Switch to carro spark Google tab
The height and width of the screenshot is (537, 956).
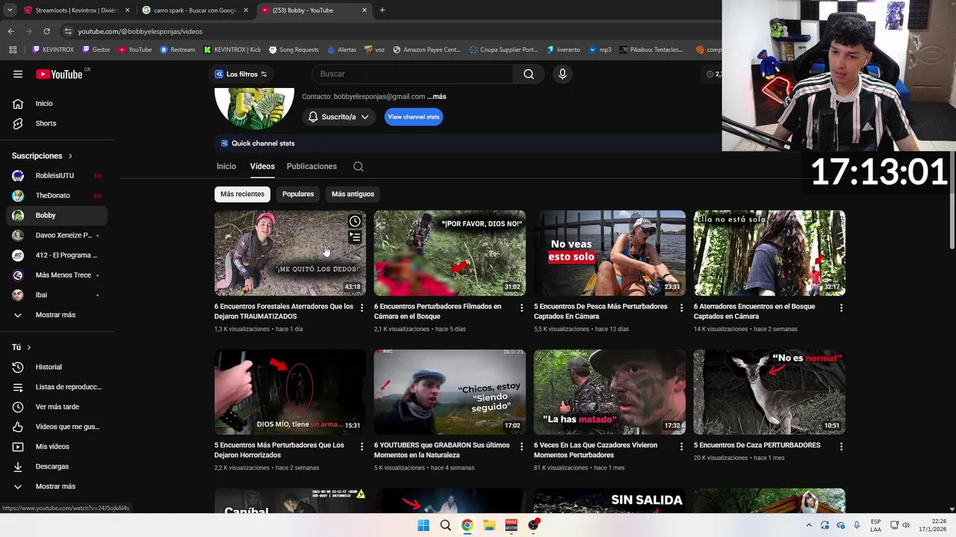[x=194, y=10]
